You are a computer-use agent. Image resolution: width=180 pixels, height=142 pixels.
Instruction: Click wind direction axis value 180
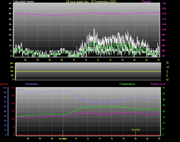12,71
